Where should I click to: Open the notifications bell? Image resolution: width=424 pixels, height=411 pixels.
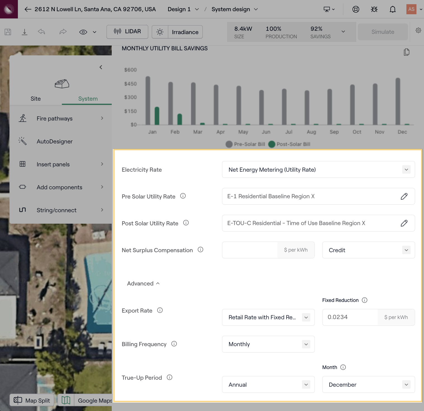(392, 10)
